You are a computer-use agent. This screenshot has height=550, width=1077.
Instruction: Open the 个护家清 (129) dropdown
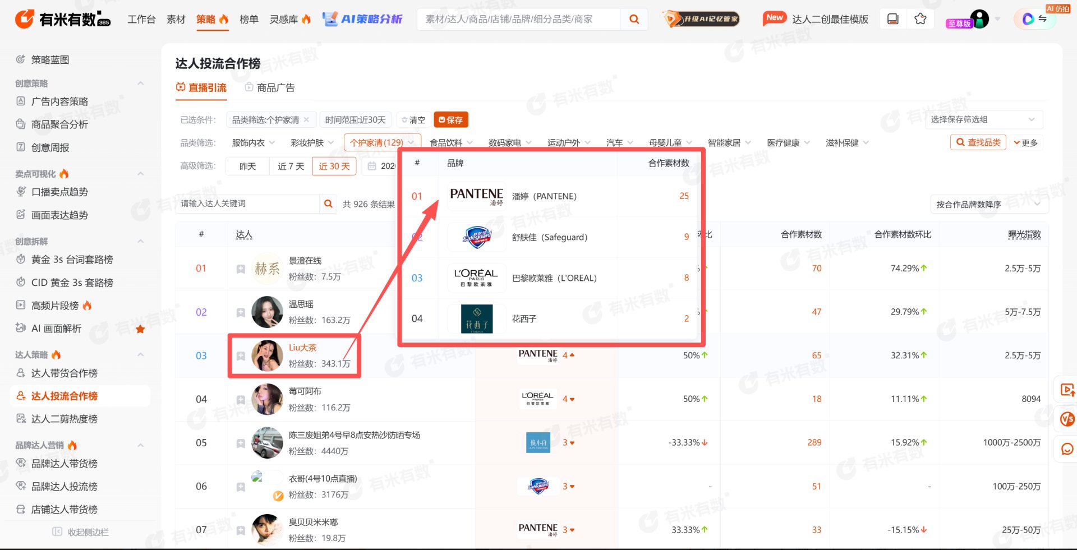[382, 142]
